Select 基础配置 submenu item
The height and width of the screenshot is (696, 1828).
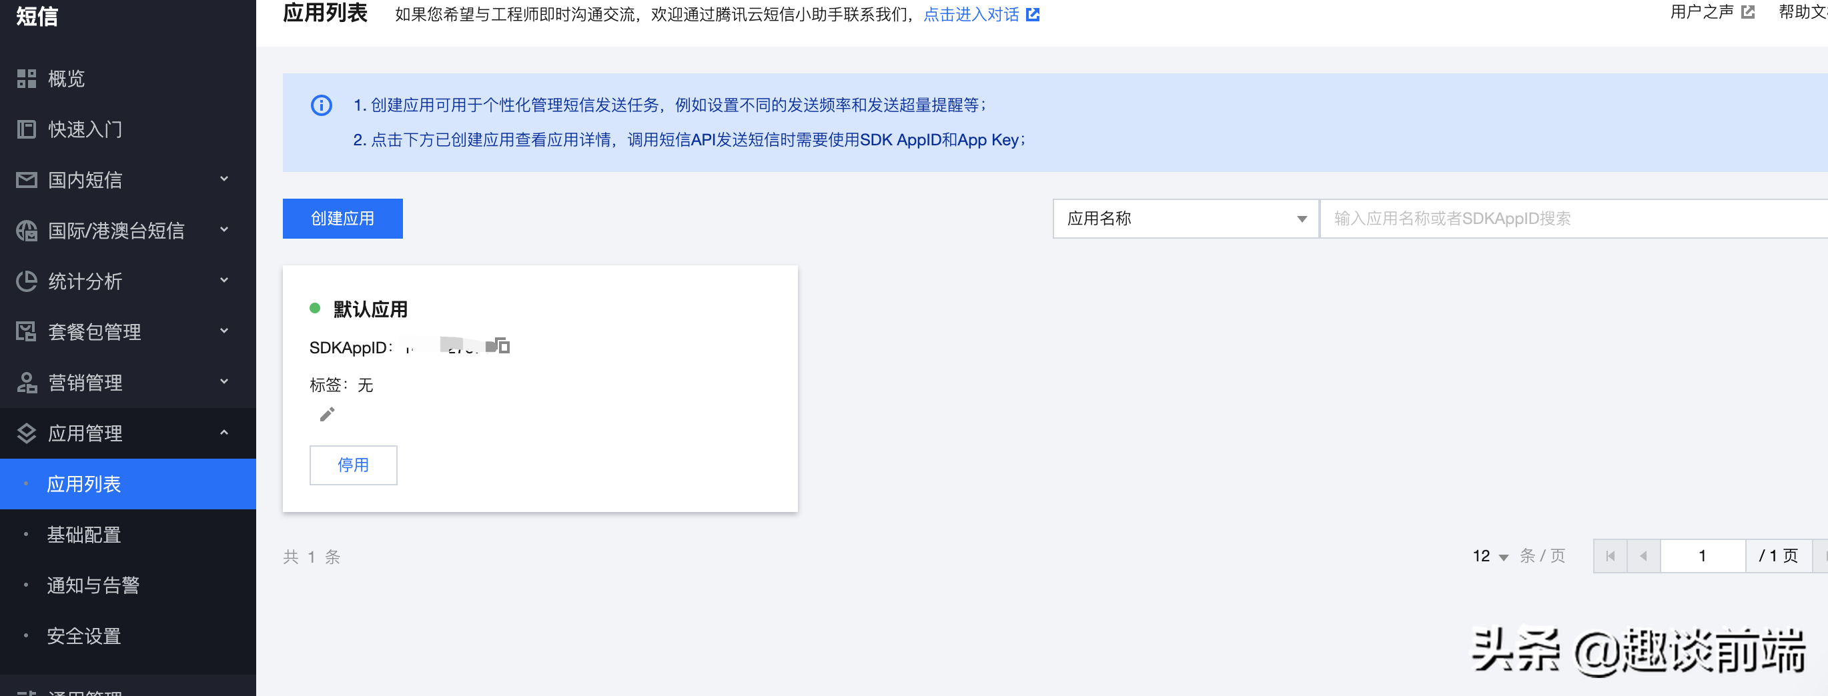click(x=127, y=535)
